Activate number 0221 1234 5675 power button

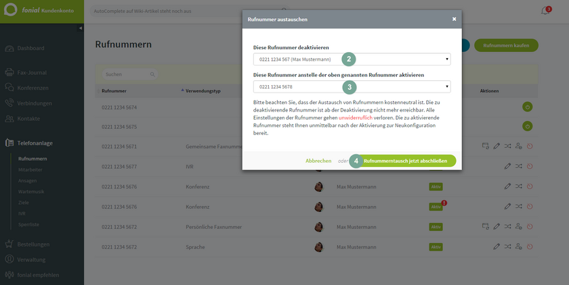point(527,126)
